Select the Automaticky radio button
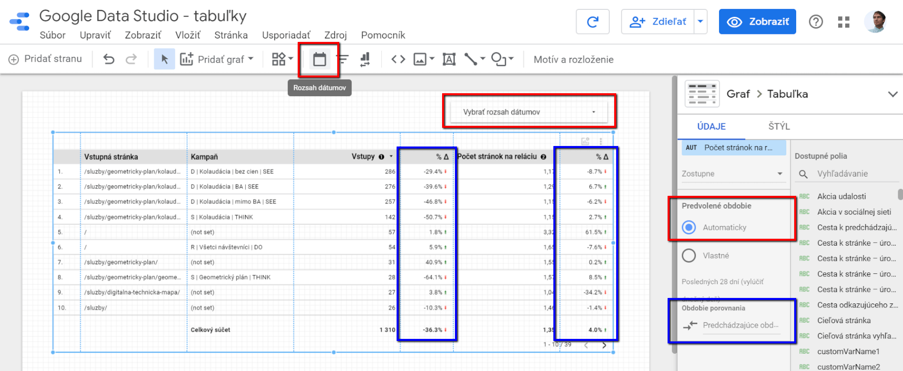This screenshot has width=903, height=371. coord(689,227)
